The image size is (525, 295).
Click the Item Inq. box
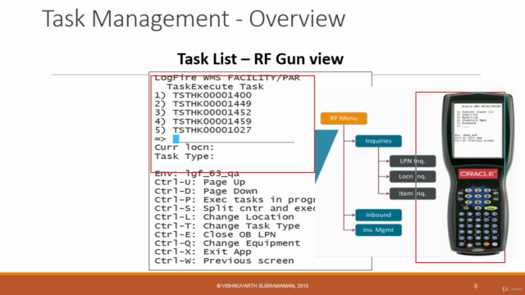(413, 193)
